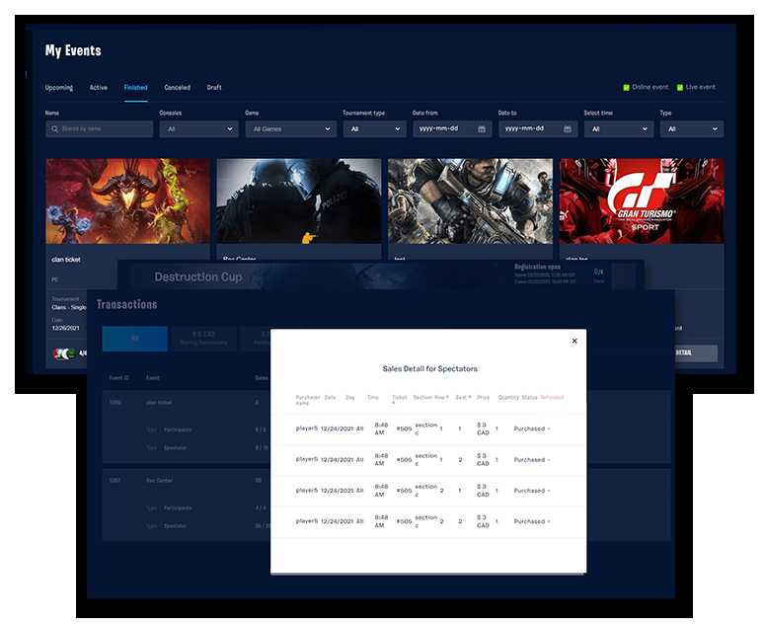Close the Sales Detail for Spectators dialog
This screenshot has width=764, height=626.
[574, 341]
